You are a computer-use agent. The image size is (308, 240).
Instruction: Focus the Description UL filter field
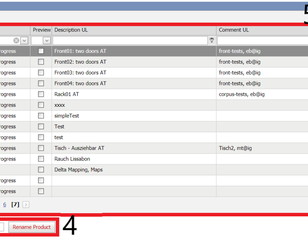pos(130,40)
